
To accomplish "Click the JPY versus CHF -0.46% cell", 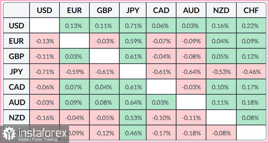I will coord(251,72).
